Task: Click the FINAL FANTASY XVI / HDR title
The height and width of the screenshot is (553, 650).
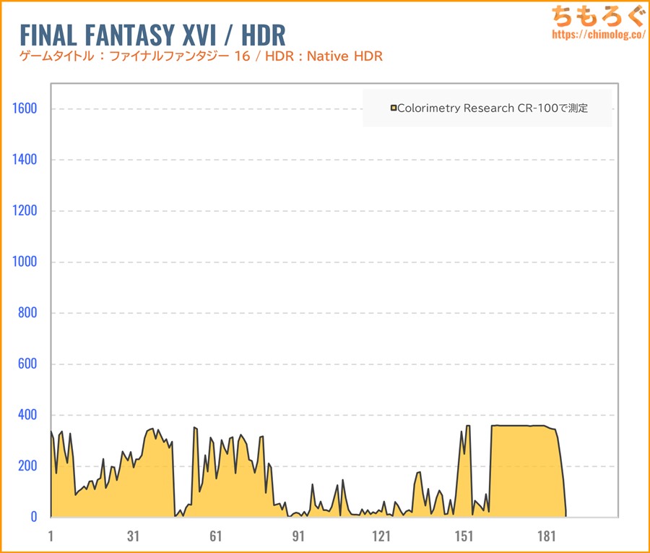Action: point(152,34)
